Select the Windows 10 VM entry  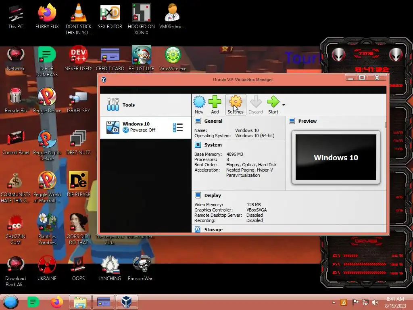[x=145, y=127]
